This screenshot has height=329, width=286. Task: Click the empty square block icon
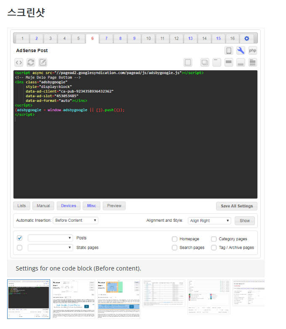click(188, 62)
